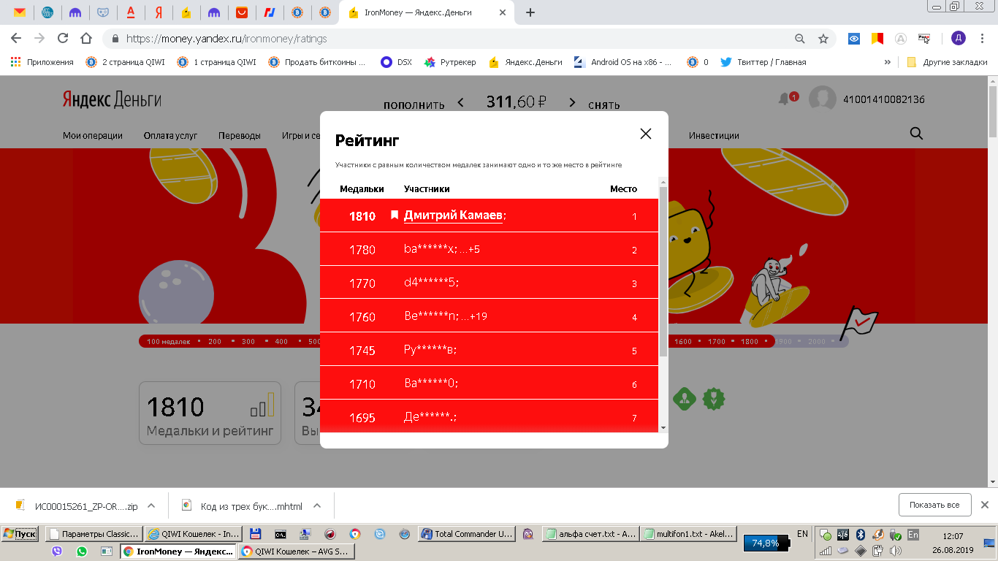Click the 1700 mark on the medal progress bar

pos(717,341)
